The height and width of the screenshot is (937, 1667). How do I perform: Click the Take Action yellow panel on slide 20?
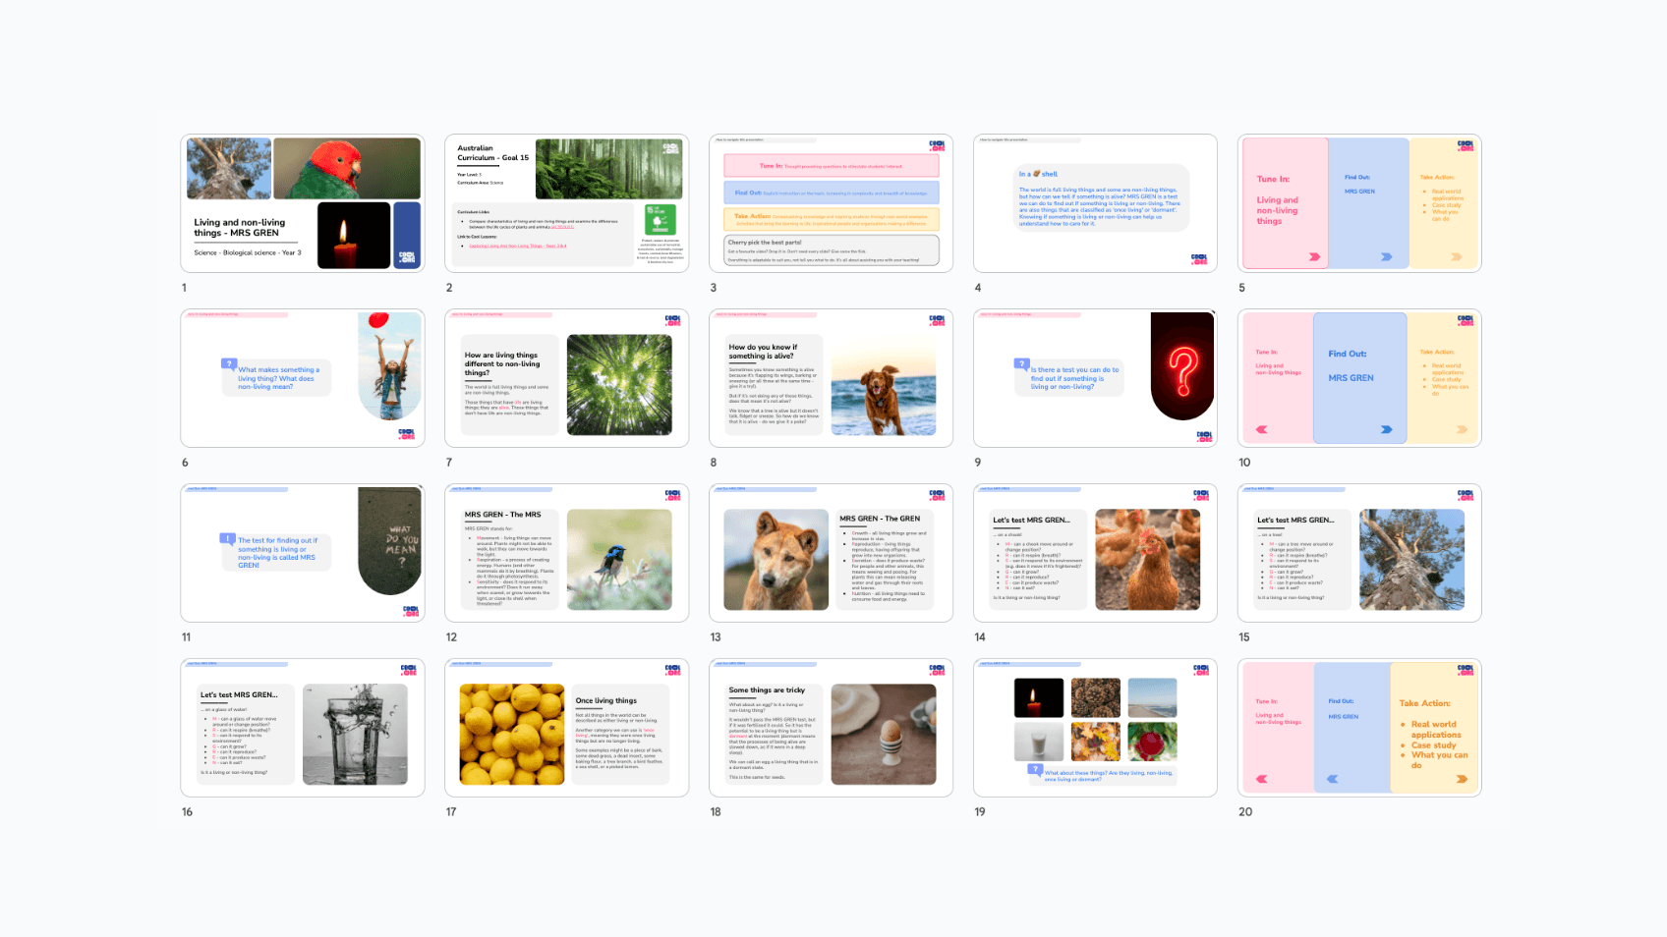point(1435,727)
